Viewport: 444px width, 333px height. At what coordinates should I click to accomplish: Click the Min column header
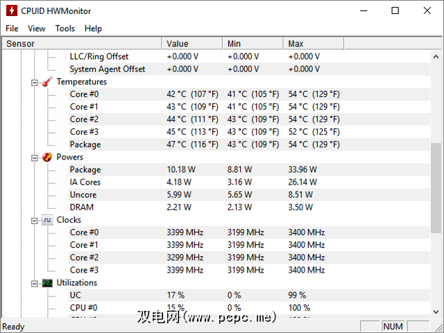coord(253,44)
